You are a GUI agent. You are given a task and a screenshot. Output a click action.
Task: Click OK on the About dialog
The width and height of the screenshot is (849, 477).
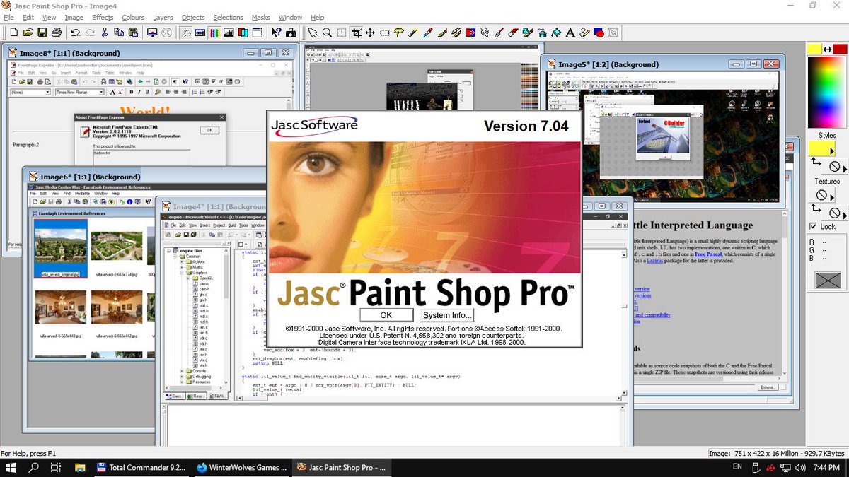(x=386, y=315)
